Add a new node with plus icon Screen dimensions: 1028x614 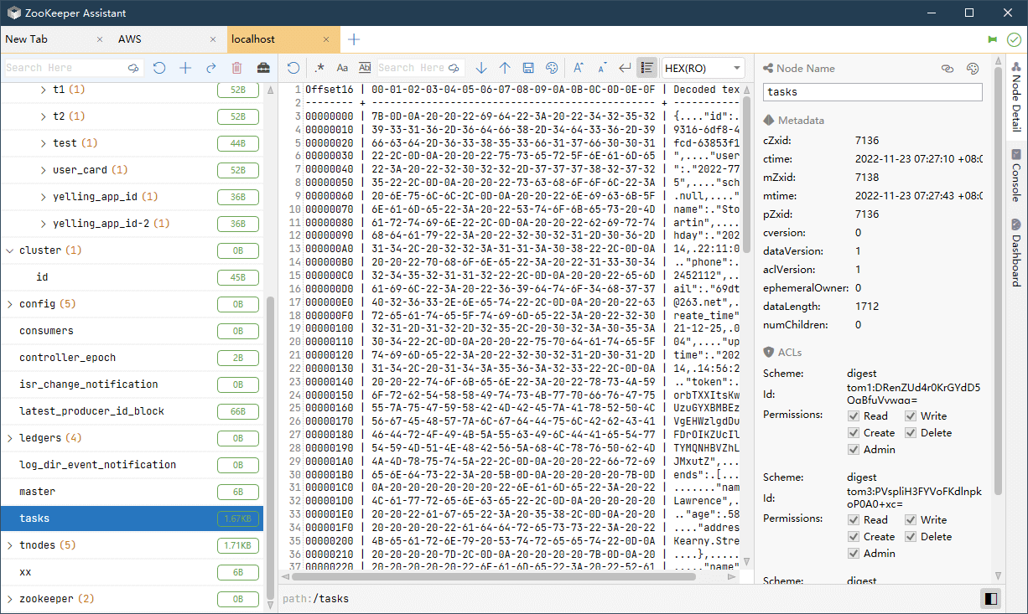pyautogui.click(x=185, y=68)
